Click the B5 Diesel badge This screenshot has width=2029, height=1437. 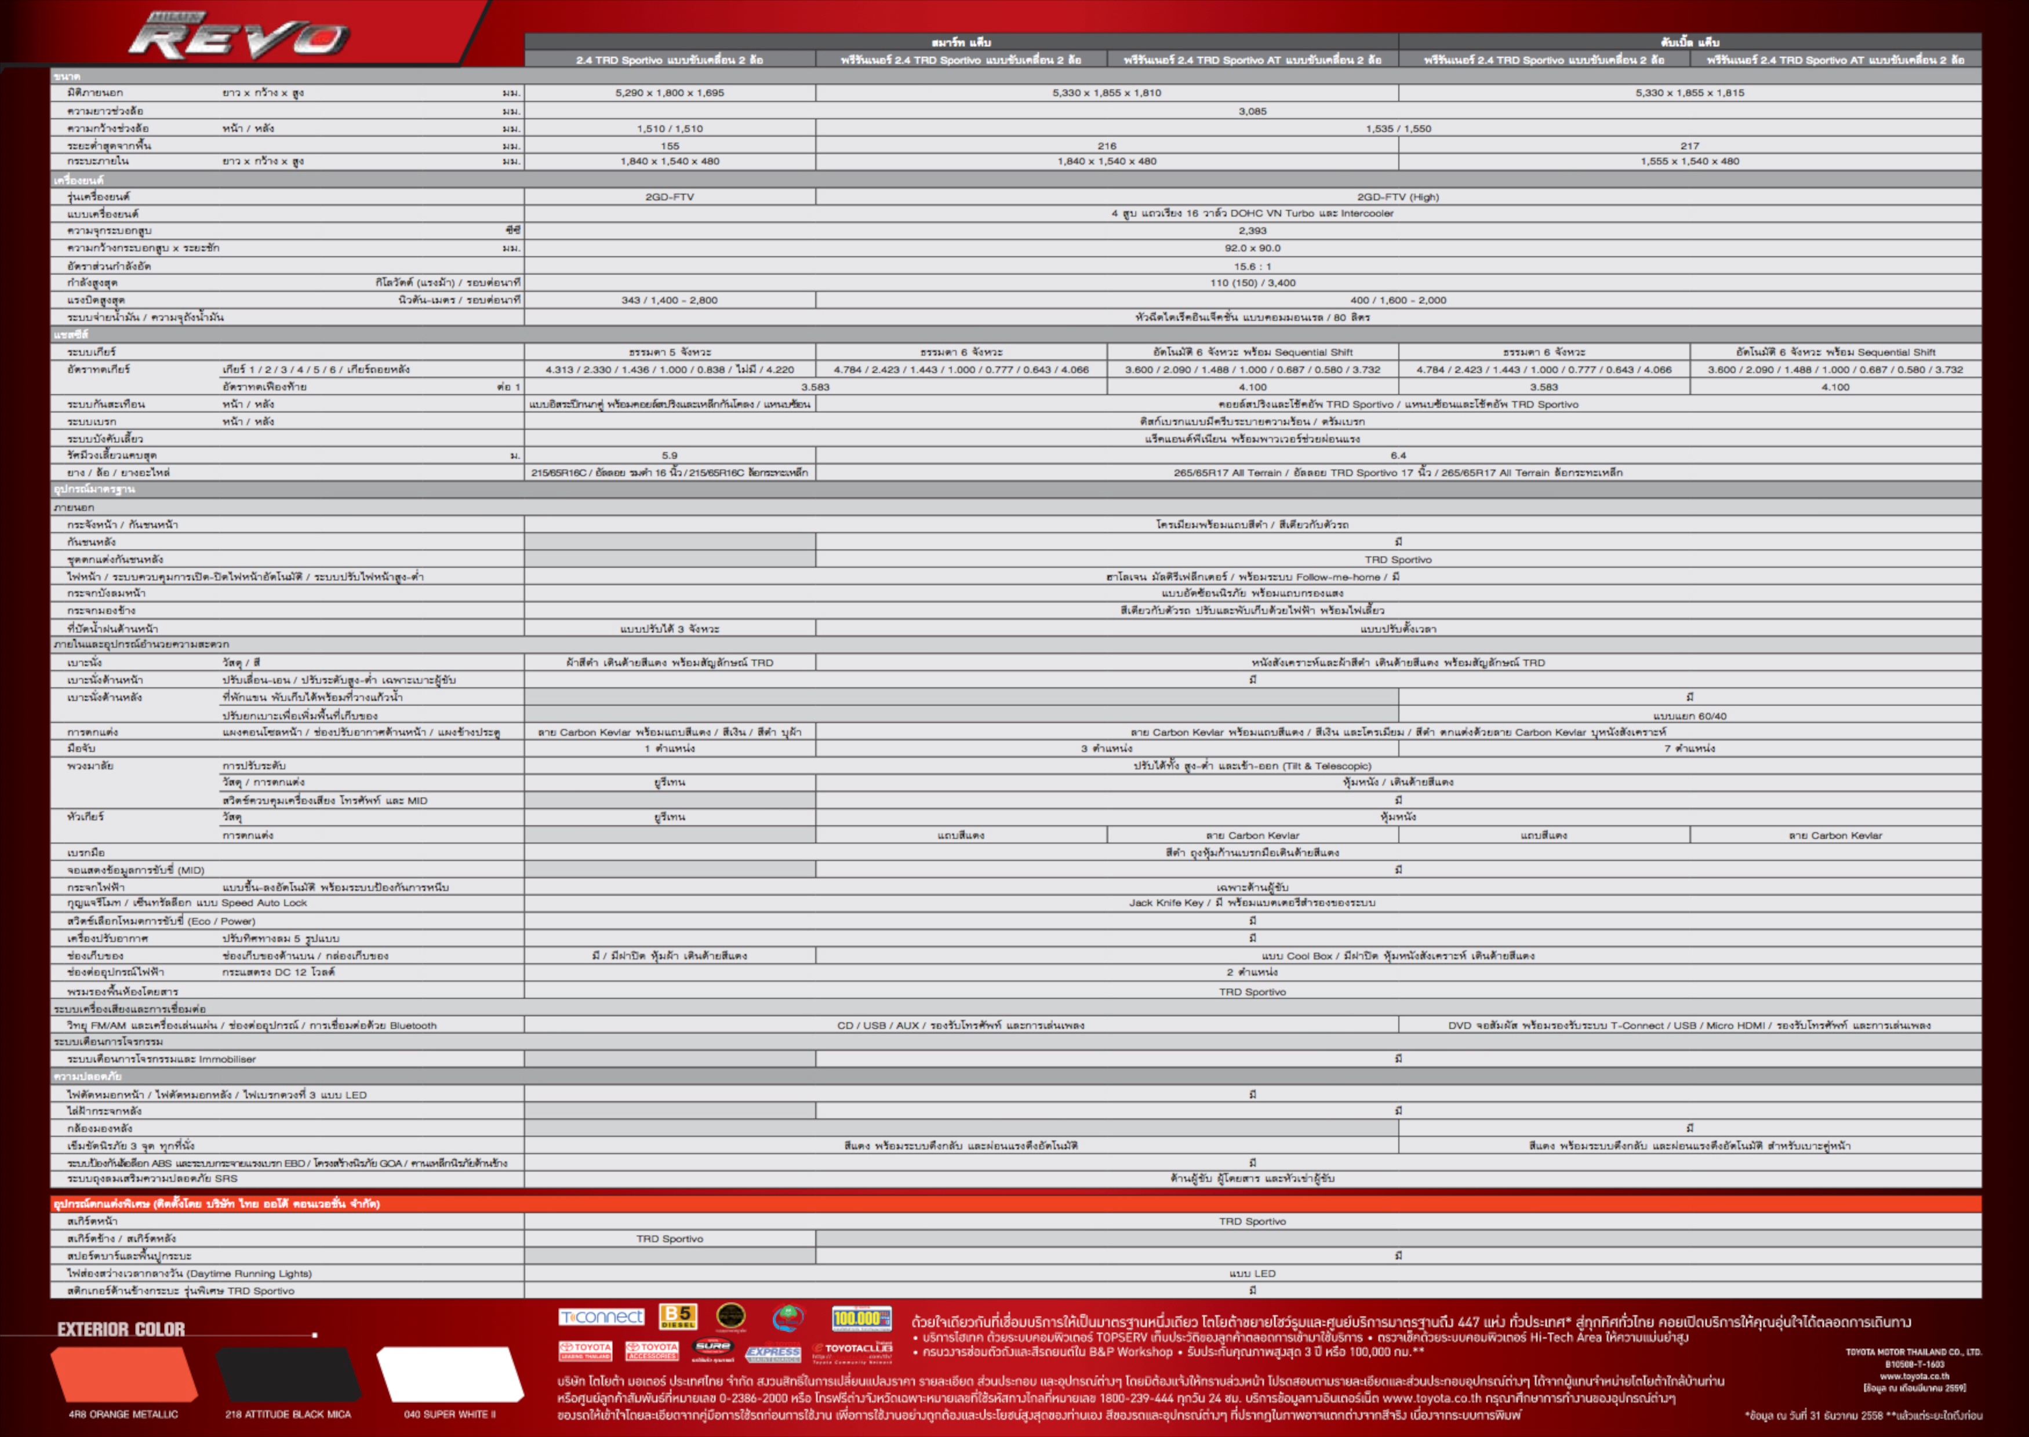[677, 1316]
